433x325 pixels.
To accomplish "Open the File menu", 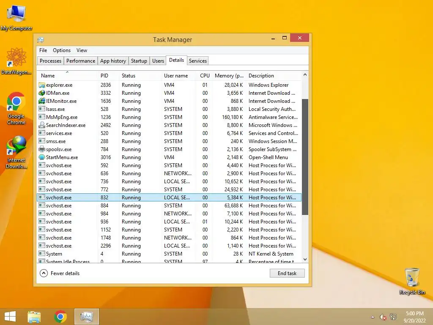I will pyautogui.click(x=43, y=50).
